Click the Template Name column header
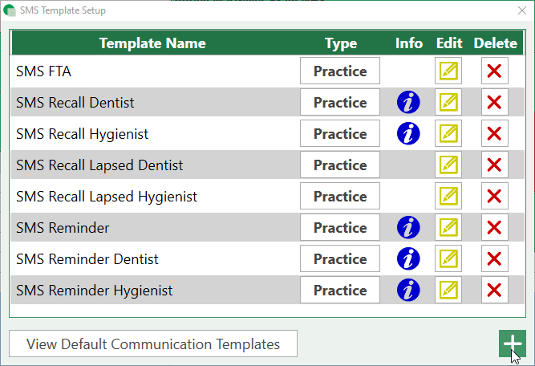The height and width of the screenshot is (366, 535). click(152, 43)
